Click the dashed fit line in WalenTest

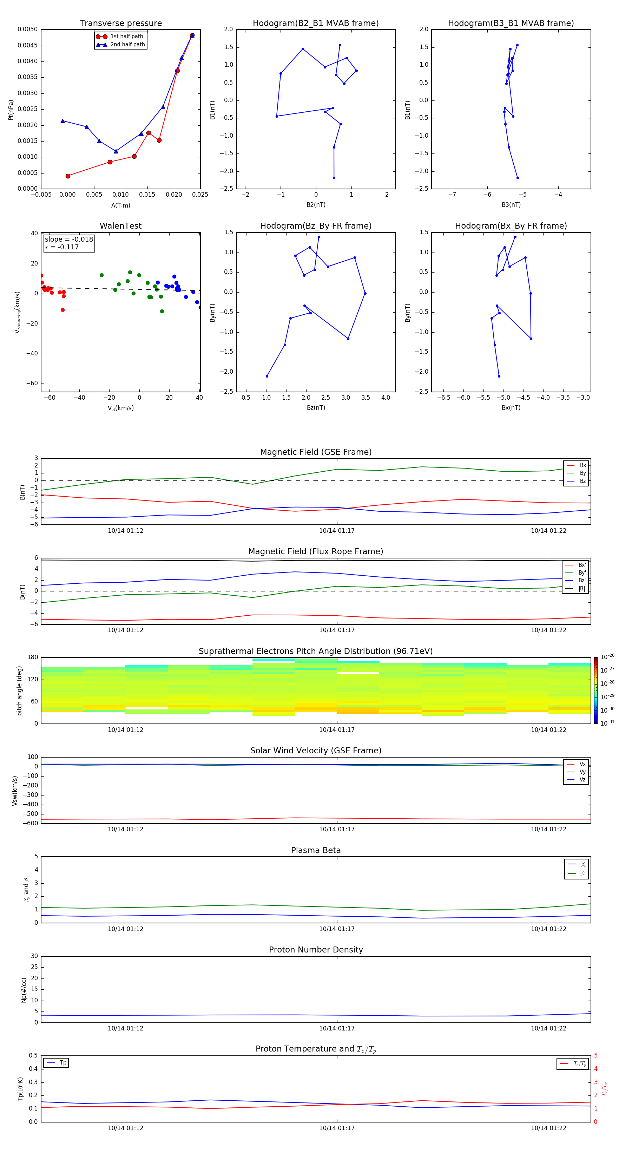(x=120, y=289)
